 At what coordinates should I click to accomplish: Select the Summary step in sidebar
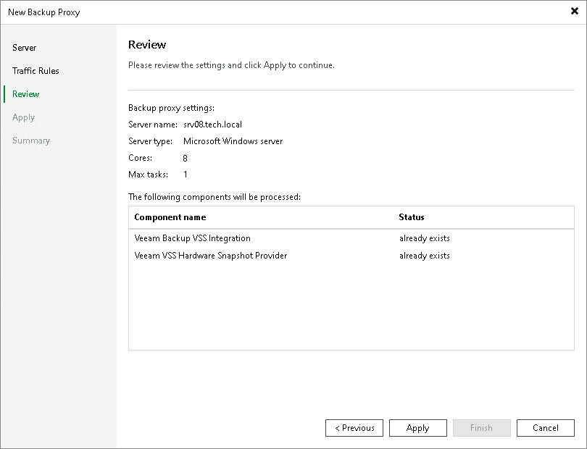coord(31,140)
